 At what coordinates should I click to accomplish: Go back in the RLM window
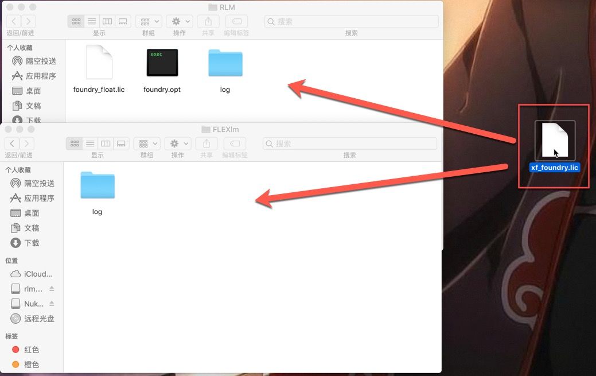[14, 21]
